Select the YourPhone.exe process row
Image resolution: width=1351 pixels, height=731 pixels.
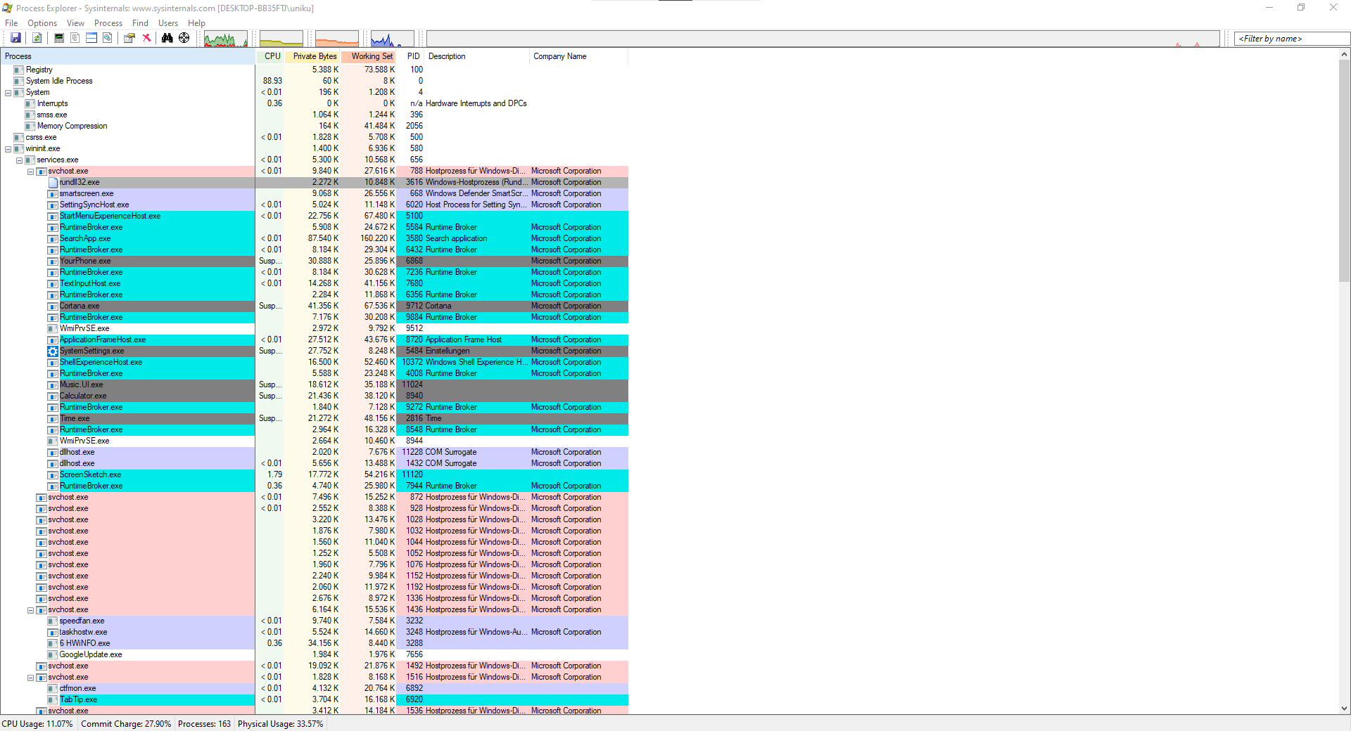[x=314, y=261]
